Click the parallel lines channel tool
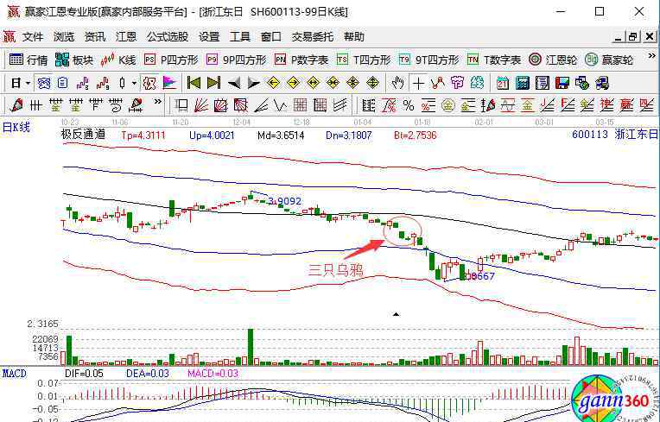This screenshot has width=660, height=422. [x=340, y=105]
